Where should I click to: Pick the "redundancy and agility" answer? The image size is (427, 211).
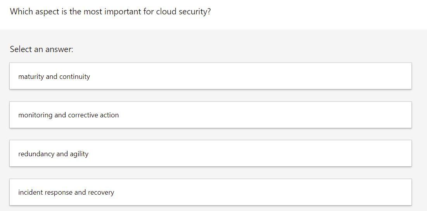click(53, 154)
